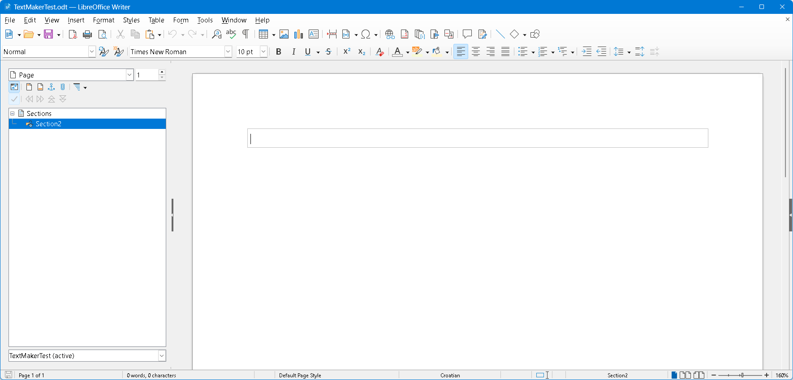The height and width of the screenshot is (380, 793).
Task: Export document as PDF icon
Action: [x=73, y=34]
